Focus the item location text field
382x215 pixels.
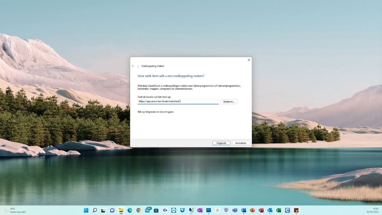(x=178, y=101)
